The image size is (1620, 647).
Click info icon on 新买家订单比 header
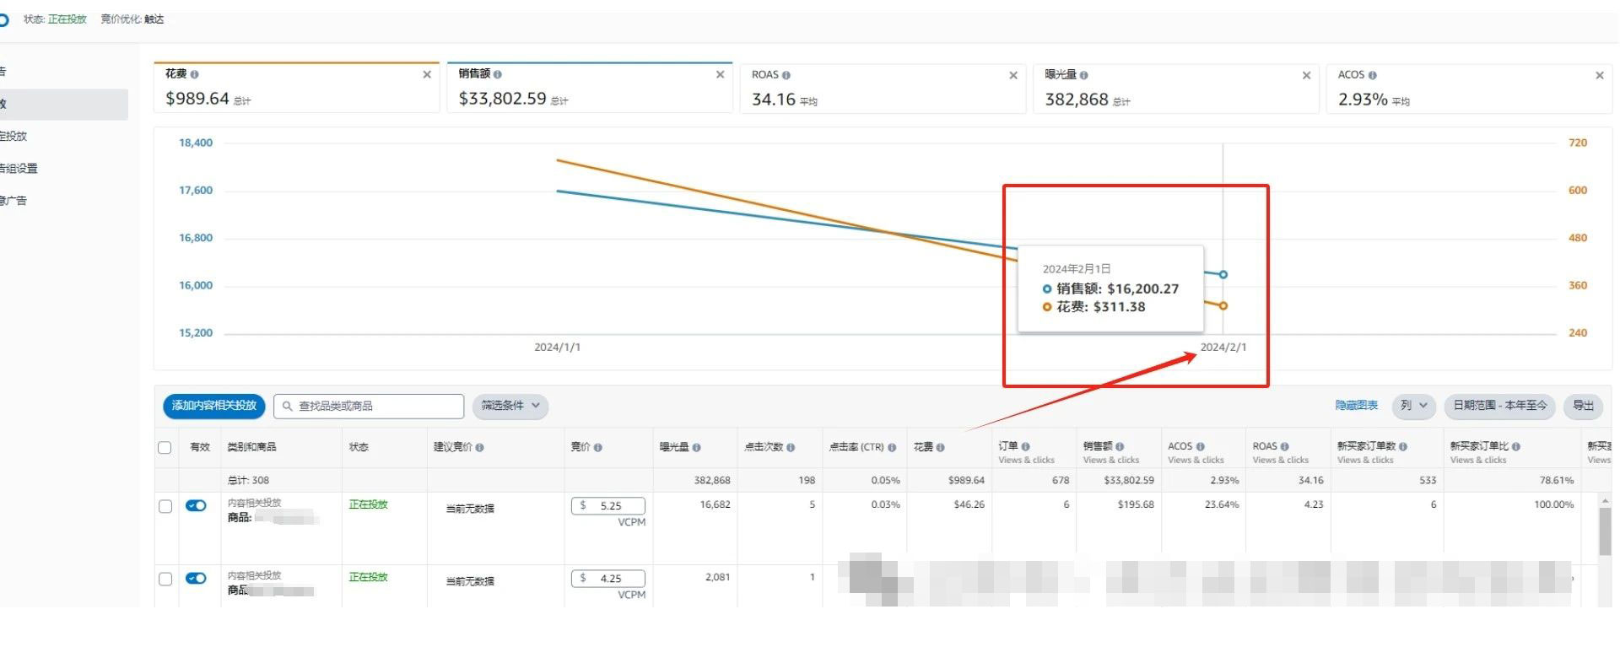pyautogui.click(x=1516, y=446)
